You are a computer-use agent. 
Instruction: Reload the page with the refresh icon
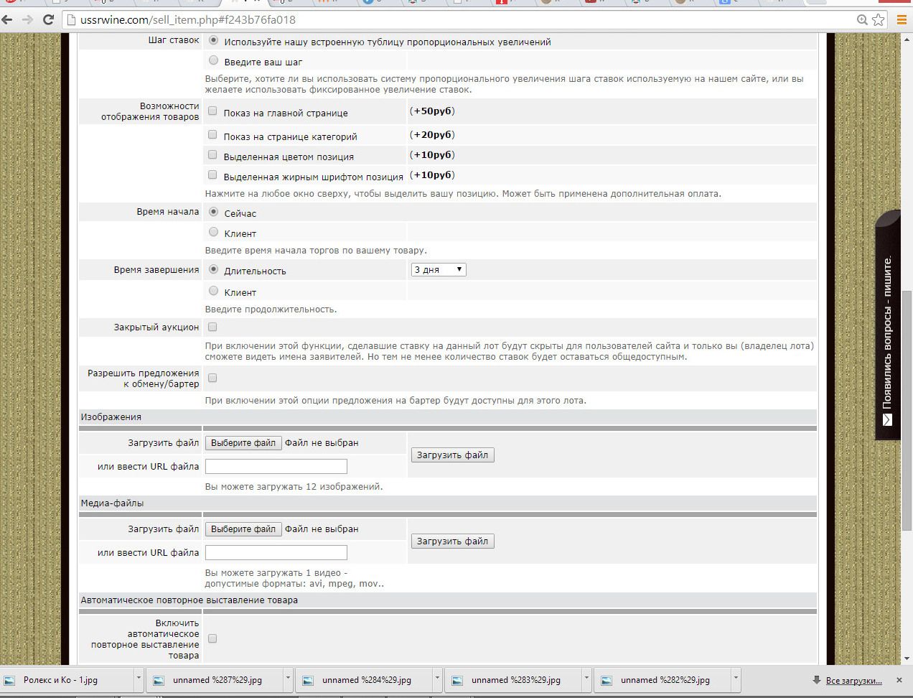point(48,20)
